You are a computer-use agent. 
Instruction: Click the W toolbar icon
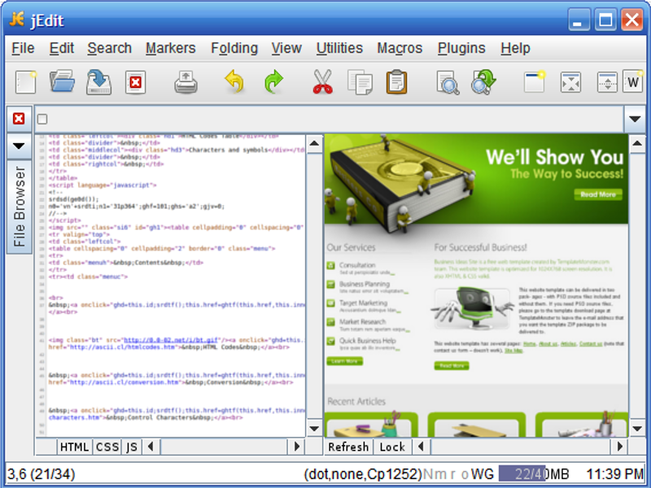[633, 82]
